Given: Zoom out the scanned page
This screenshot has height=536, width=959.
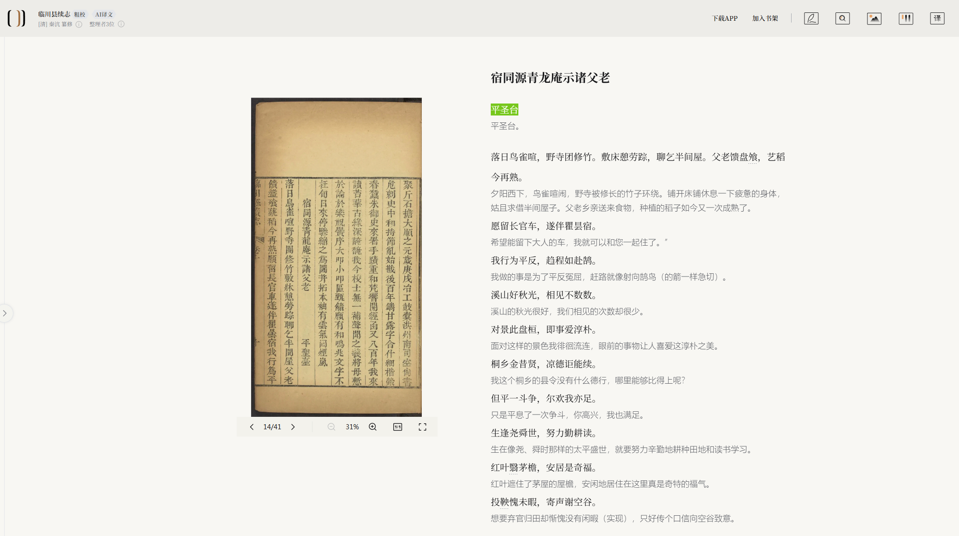Looking at the screenshot, I should point(331,427).
